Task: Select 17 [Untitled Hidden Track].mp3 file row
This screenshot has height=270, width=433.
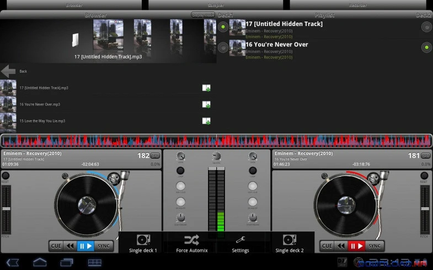Action: [x=108, y=88]
